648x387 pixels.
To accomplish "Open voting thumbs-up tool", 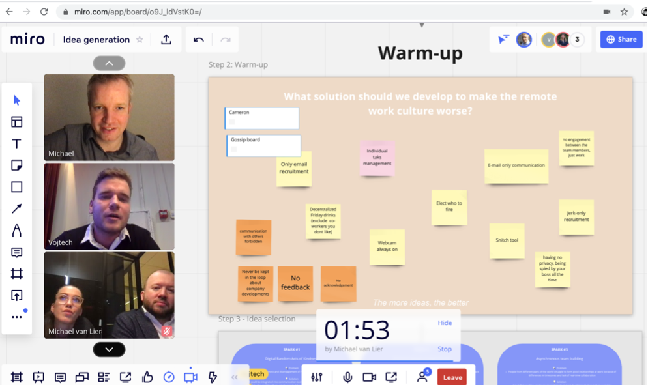I will point(147,377).
